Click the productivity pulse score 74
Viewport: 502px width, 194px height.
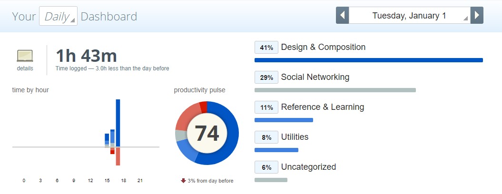coord(207,133)
